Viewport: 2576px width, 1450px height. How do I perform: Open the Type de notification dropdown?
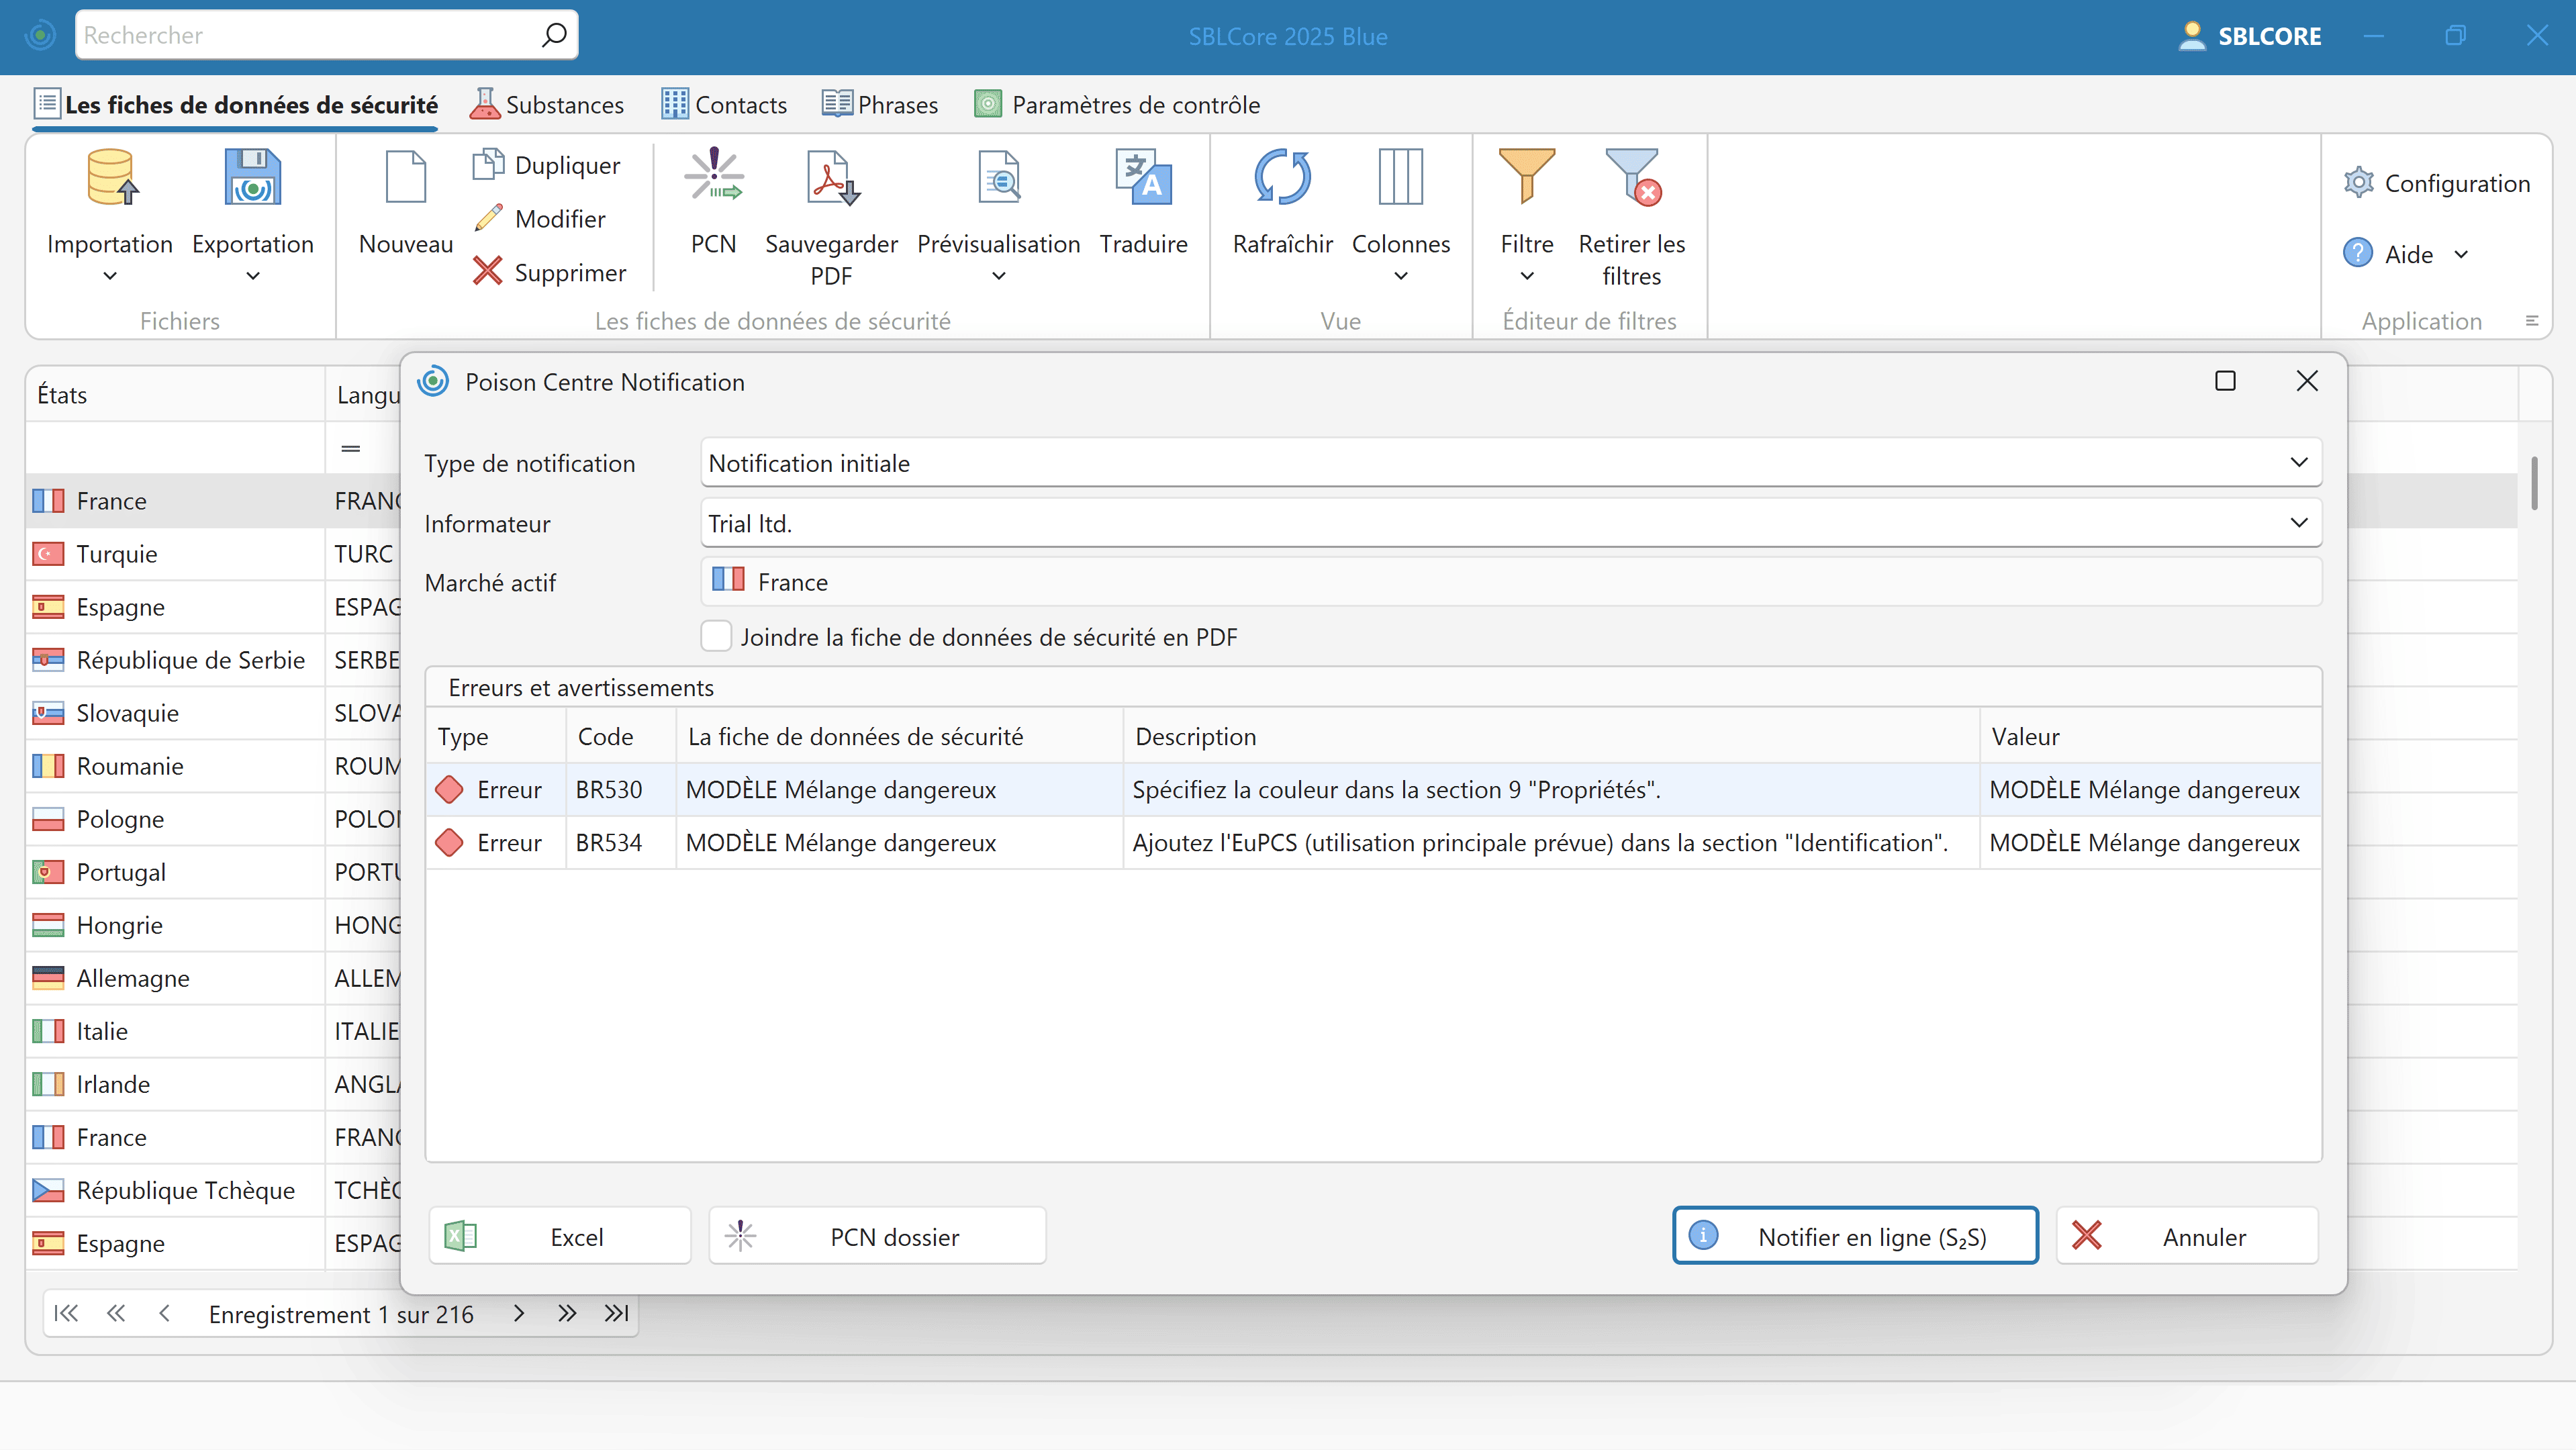(x=2298, y=462)
